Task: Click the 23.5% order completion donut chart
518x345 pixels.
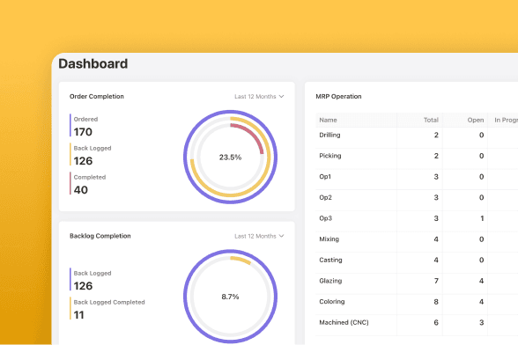Action: [x=230, y=158]
